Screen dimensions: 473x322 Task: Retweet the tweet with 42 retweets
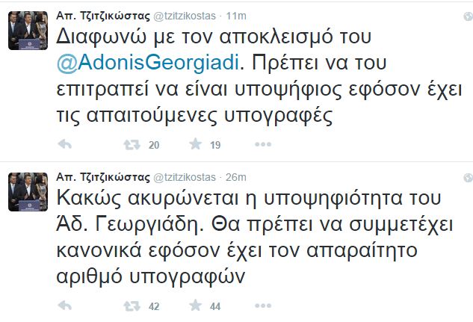(x=131, y=305)
